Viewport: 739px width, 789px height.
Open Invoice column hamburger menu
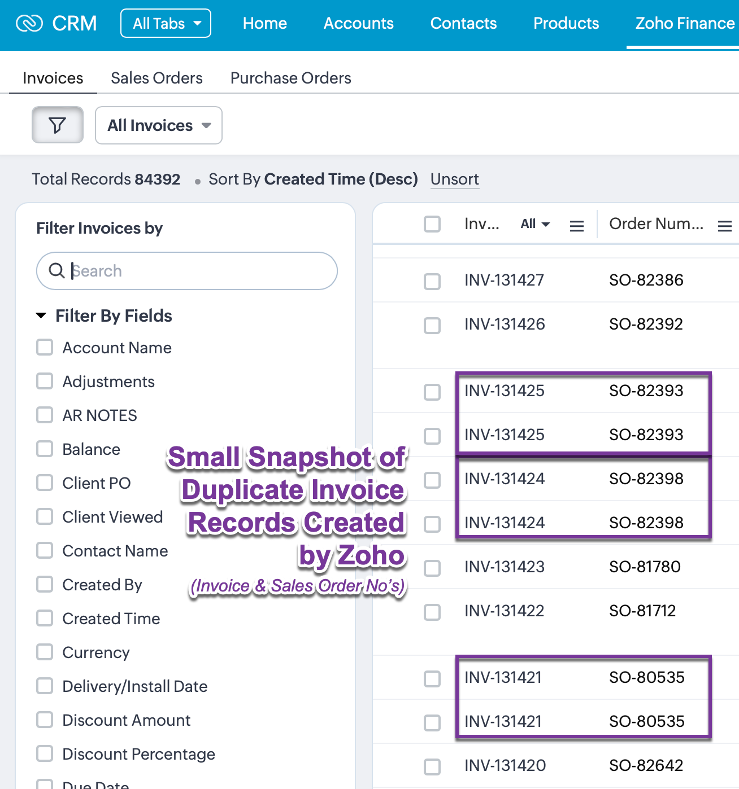pyautogui.click(x=577, y=226)
